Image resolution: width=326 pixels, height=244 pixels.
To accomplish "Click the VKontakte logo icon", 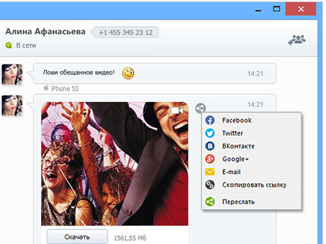I will 210,146.
